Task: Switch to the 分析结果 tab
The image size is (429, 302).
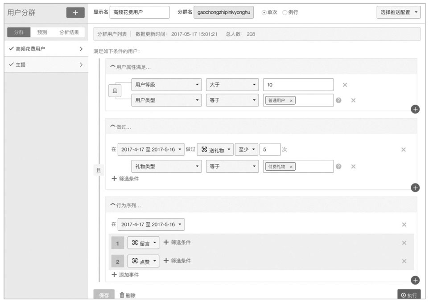Action: click(69, 32)
